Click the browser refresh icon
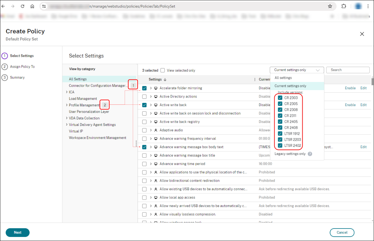Viewport: 374px width, 241px height. [22, 6]
